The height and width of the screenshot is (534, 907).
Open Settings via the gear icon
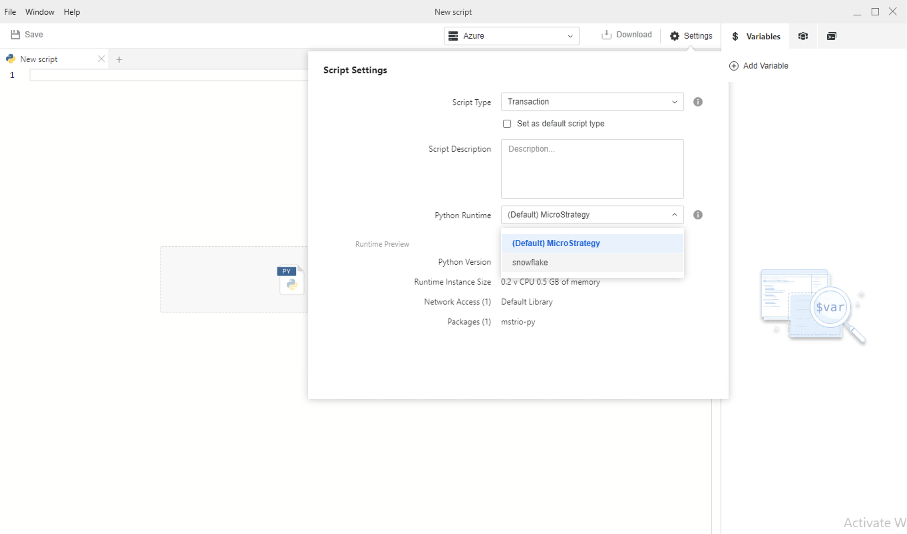tap(674, 36)
